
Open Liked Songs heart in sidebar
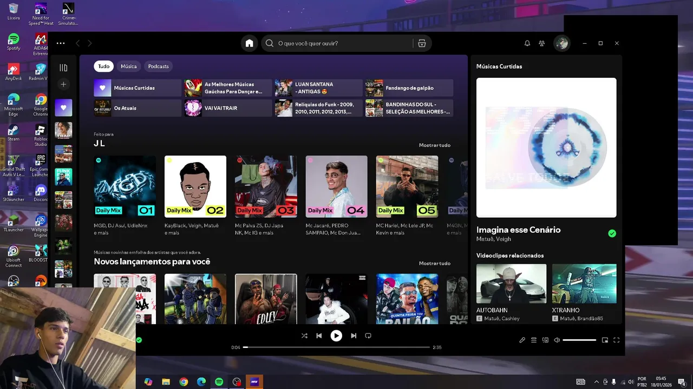coord(63,108)
